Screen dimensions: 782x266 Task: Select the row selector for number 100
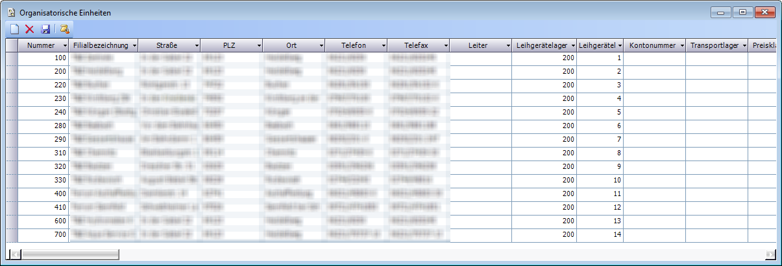click(x=12, y=58)
